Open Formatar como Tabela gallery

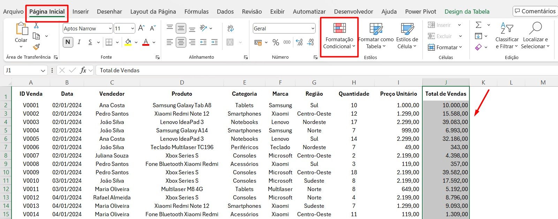(x=376, y=36)
